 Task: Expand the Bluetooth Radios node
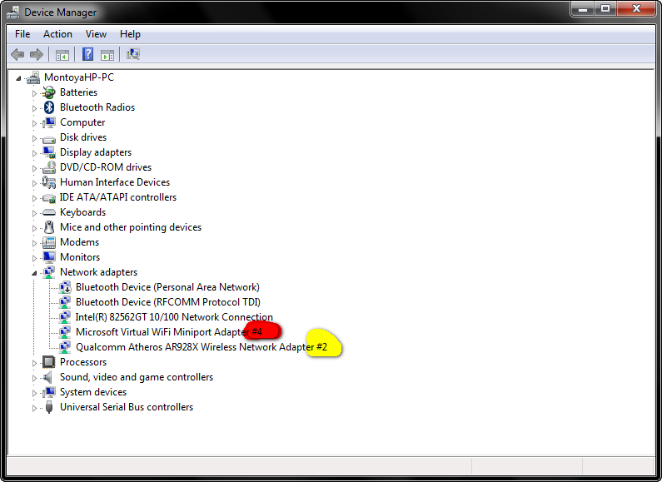[34, 108]
